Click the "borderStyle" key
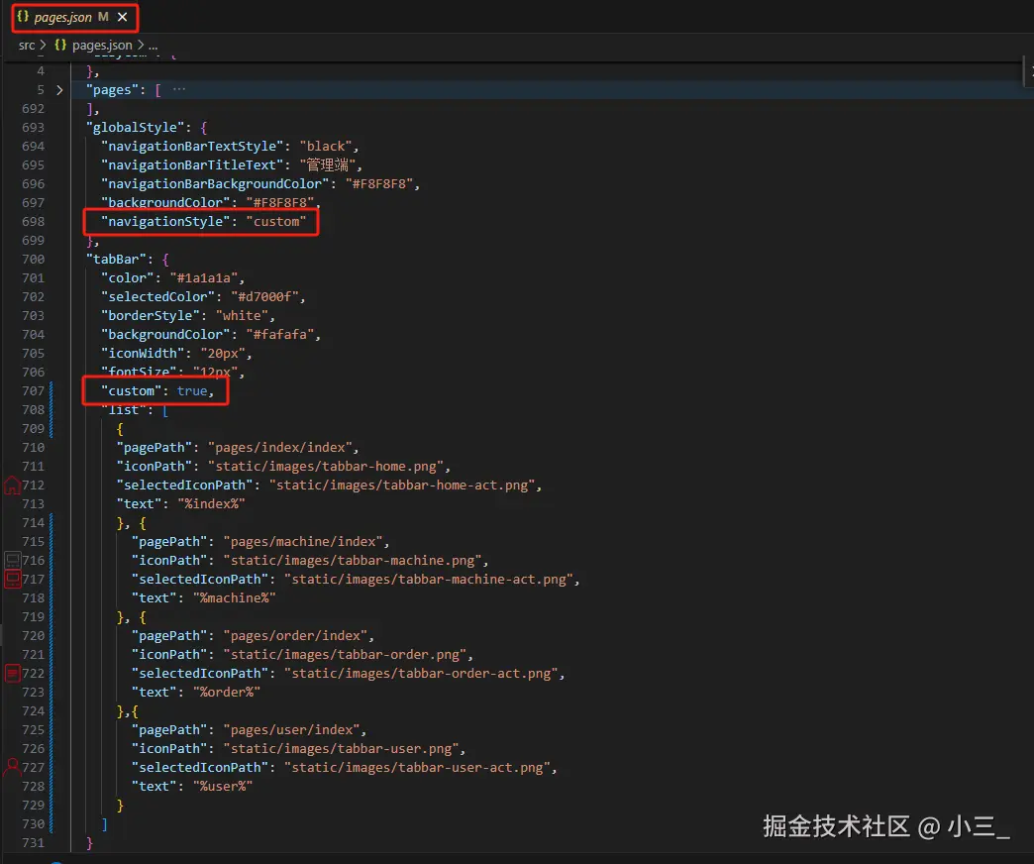This screenshot has height=864, width=1034. click(x=151, y=315)
